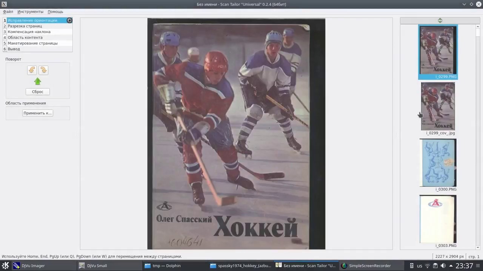The image size is (483, 271).
Task: Open the Помощь menu
Action: tap(55, 12)
